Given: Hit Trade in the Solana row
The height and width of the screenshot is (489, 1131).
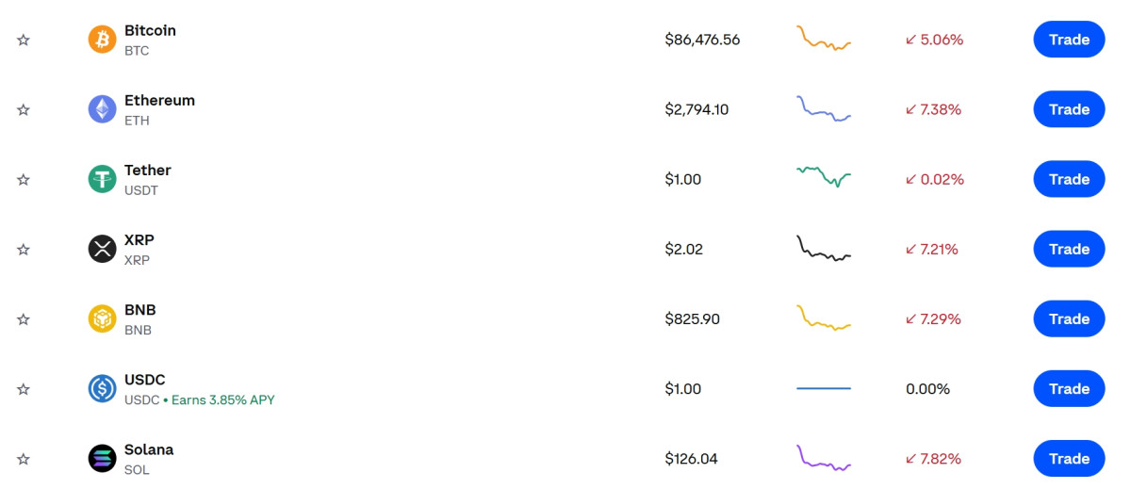Looking at the screenshot, I should click(1069, 459).
